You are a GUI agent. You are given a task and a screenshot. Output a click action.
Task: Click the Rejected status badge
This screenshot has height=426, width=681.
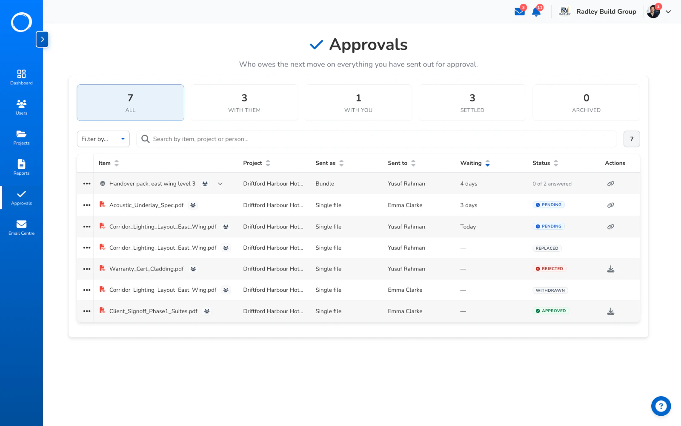[x=549, y=269]
